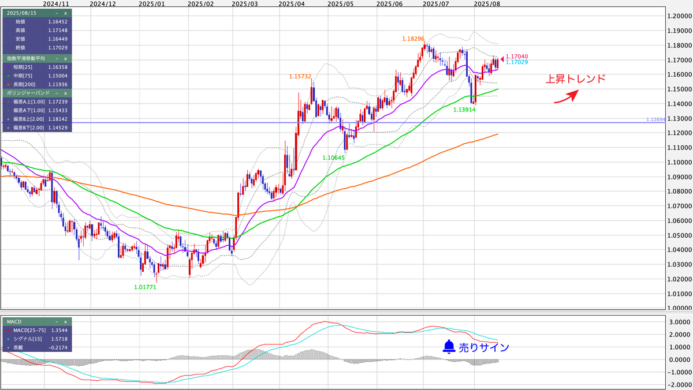The image size is (693, 390).
Task: Toggle the cyan シグナル[15] marker in MACD panel
Action: (8, 339)
